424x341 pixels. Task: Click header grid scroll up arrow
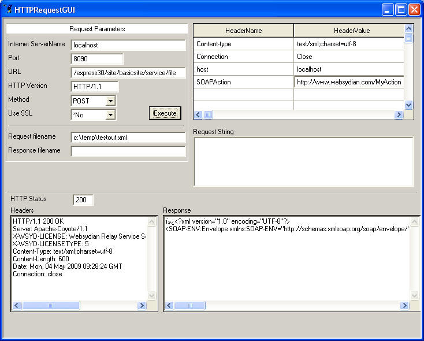click(x=408, y=28)
